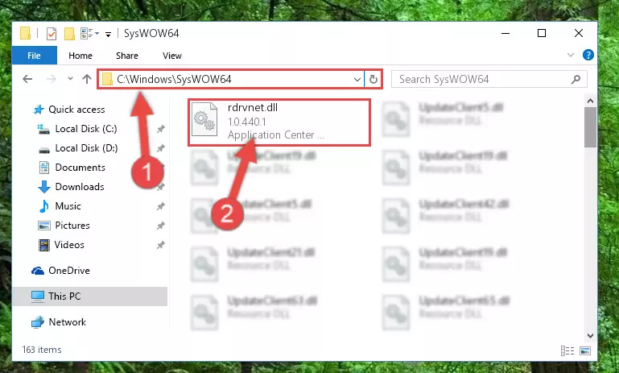Viewport: 619px width, 373px height.
Task: Open the recent locations dropdown
Action: click(x=70, y=79)
